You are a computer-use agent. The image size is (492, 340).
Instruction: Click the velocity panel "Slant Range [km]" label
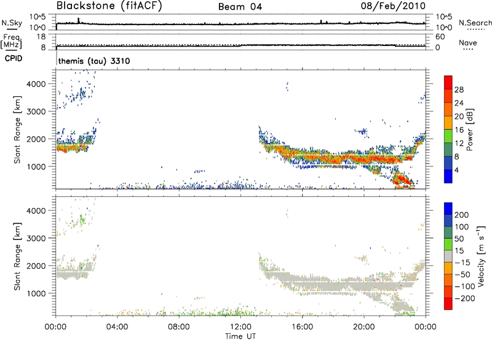(17, 257)
